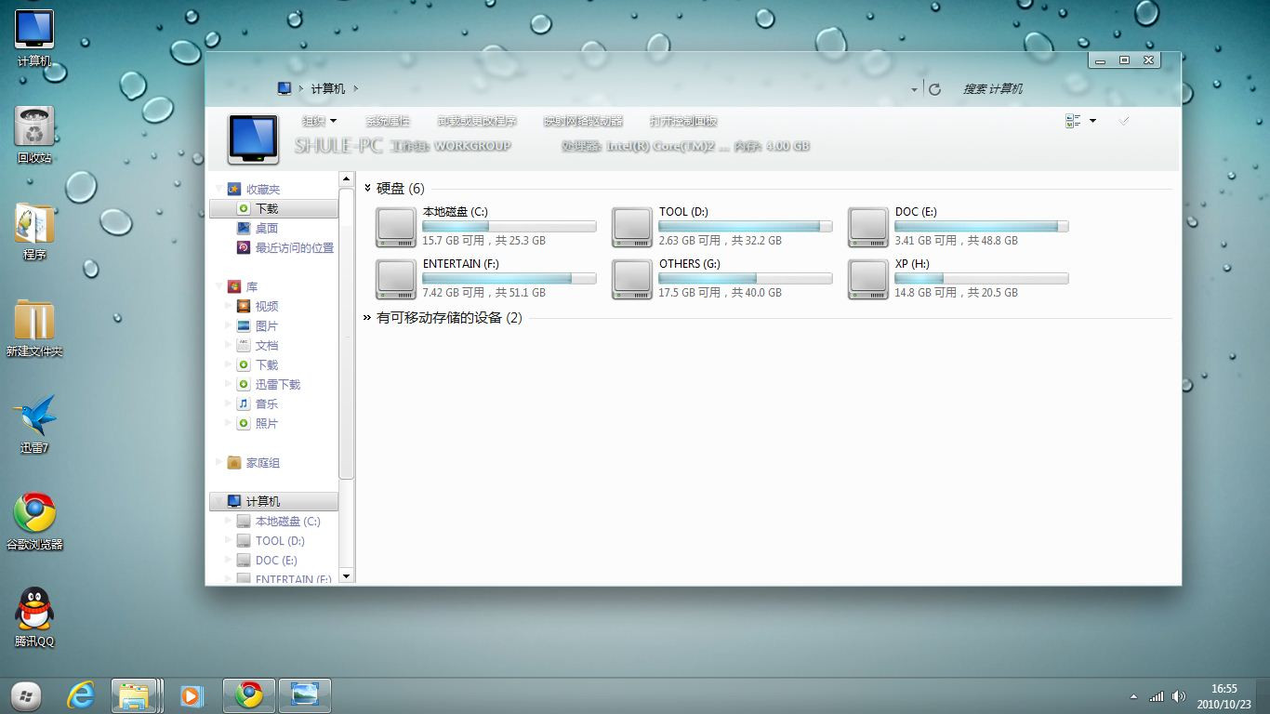
Task: Expand the 视频 library tree arrow
Action: click(229, 306)
